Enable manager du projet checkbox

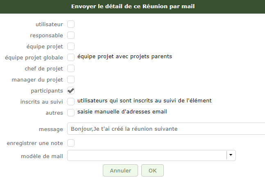[71, 79]
